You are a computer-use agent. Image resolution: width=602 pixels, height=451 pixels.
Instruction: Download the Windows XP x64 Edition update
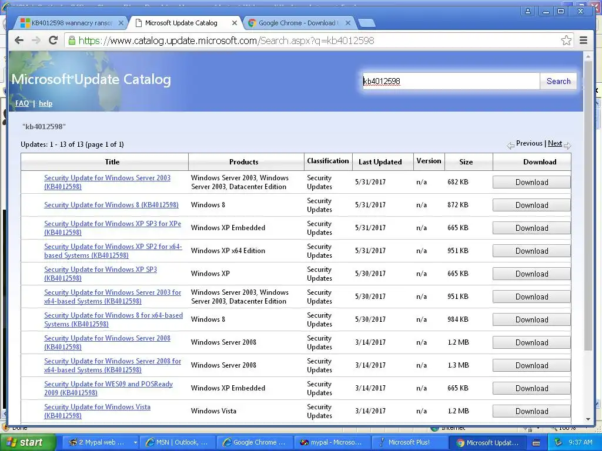click(531, 251)
